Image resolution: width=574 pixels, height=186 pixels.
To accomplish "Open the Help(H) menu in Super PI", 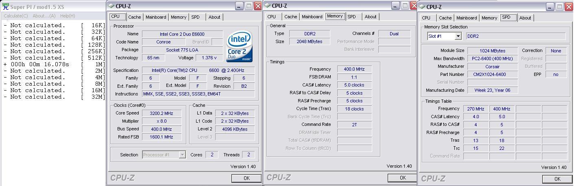I will coord(68,16).
